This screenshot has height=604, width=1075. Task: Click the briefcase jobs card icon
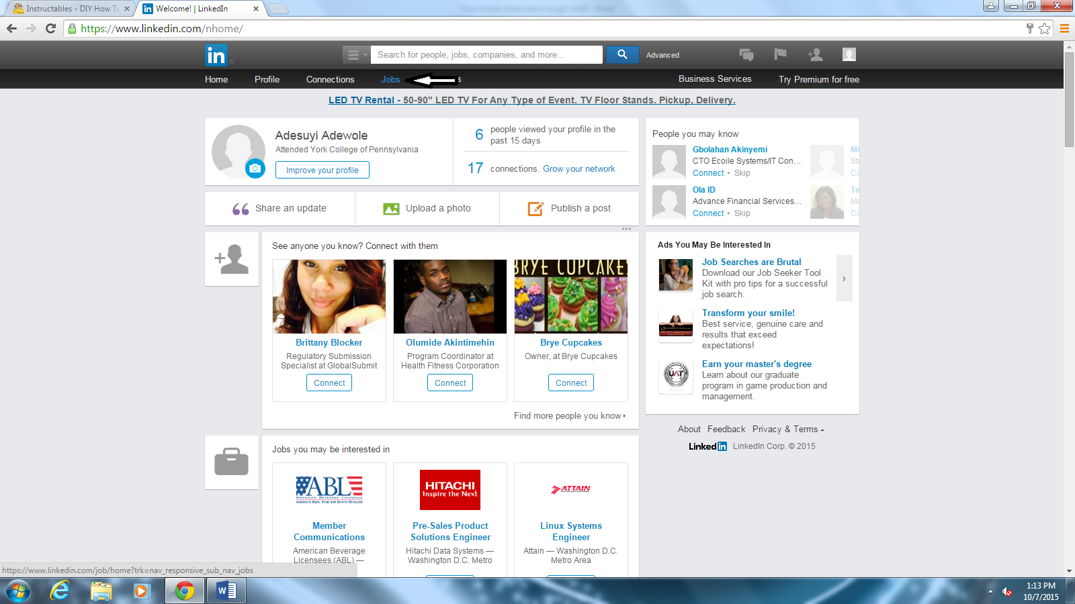[x=232, y=462]
